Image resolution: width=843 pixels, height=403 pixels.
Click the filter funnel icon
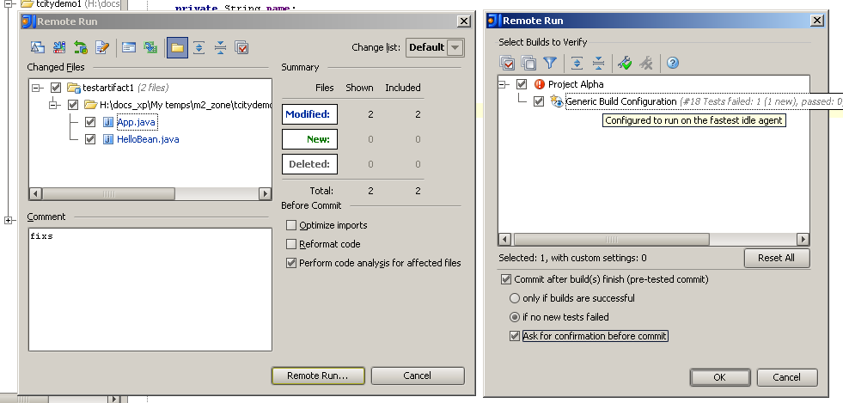pyautogui.click(x=549, y=64)
